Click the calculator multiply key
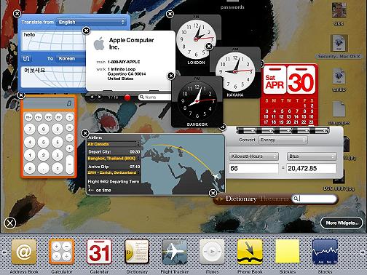This screenshot has width=367, height=275. point(70,127)
